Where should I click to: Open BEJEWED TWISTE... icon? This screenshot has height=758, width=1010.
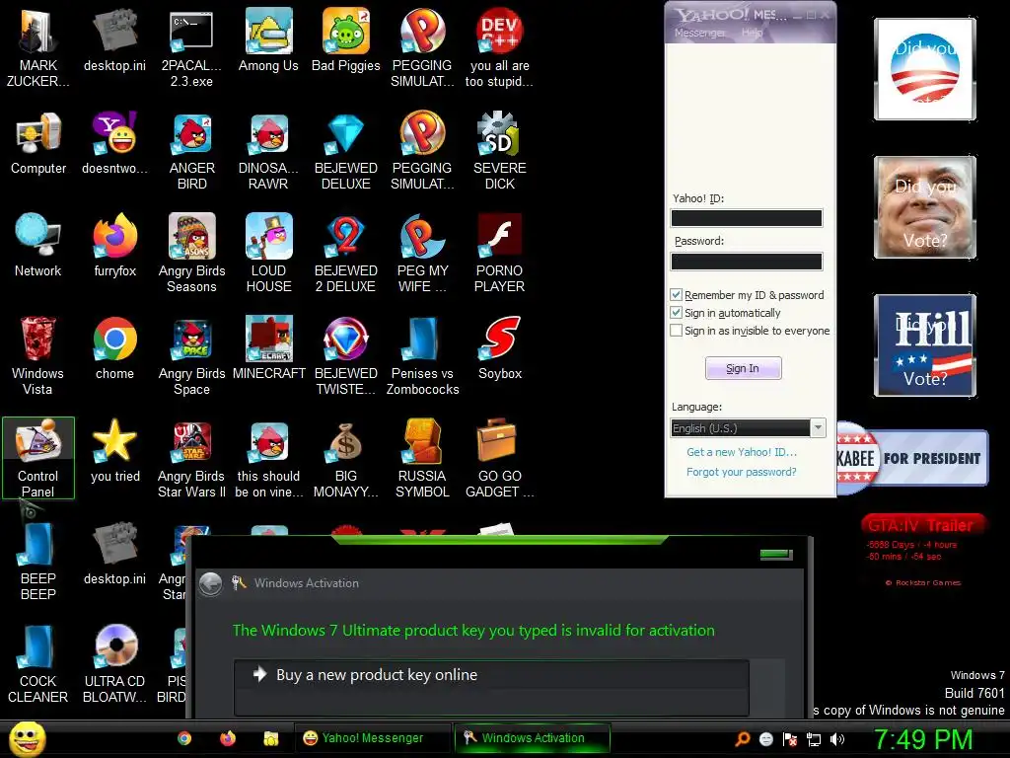346,355
